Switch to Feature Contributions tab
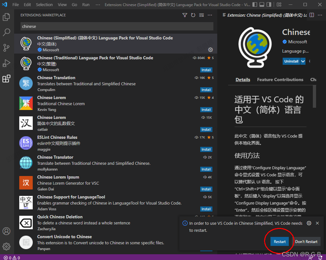 pos(280,80)
